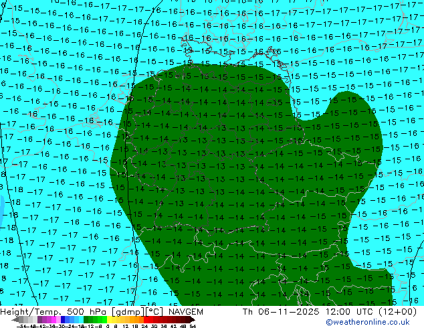Click the 12:00 UTC (12+00) time label

(371, 312)
